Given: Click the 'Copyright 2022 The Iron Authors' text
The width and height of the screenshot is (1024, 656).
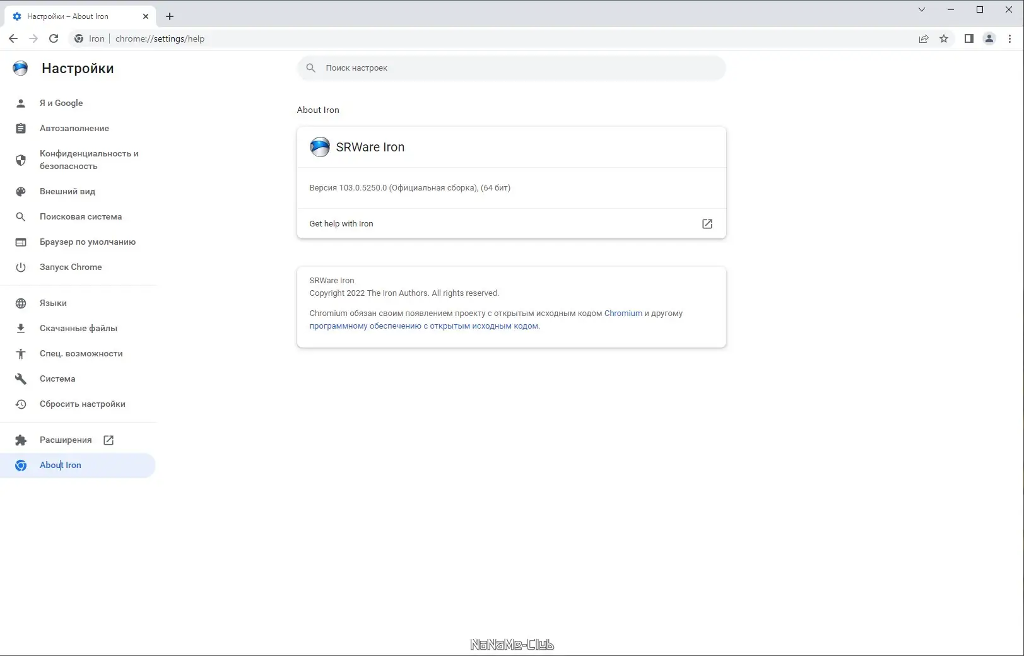Looking at the screenshot, I should [x=369, y=293].
